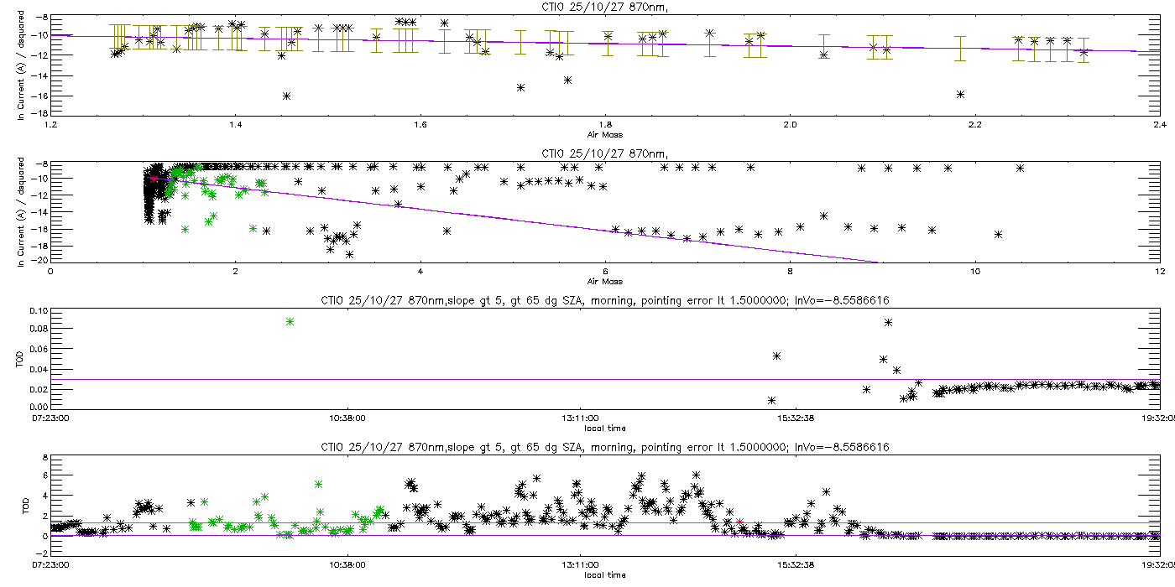Select the highest green asterisk in bottom plot

[318, 484]
